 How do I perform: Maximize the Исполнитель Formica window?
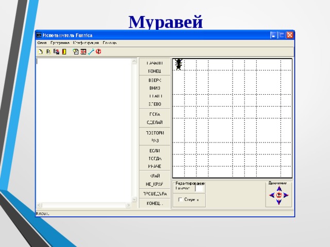click(282, 35)
